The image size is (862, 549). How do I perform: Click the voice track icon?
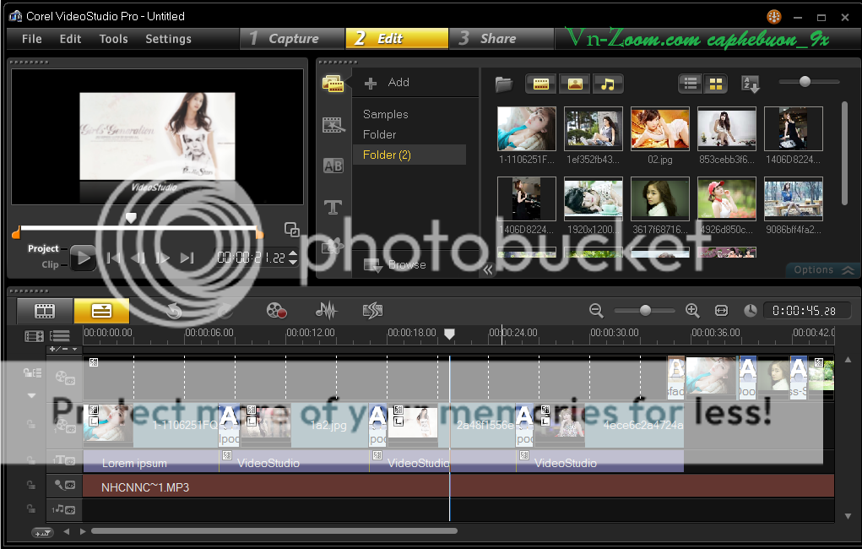point(64,485)
